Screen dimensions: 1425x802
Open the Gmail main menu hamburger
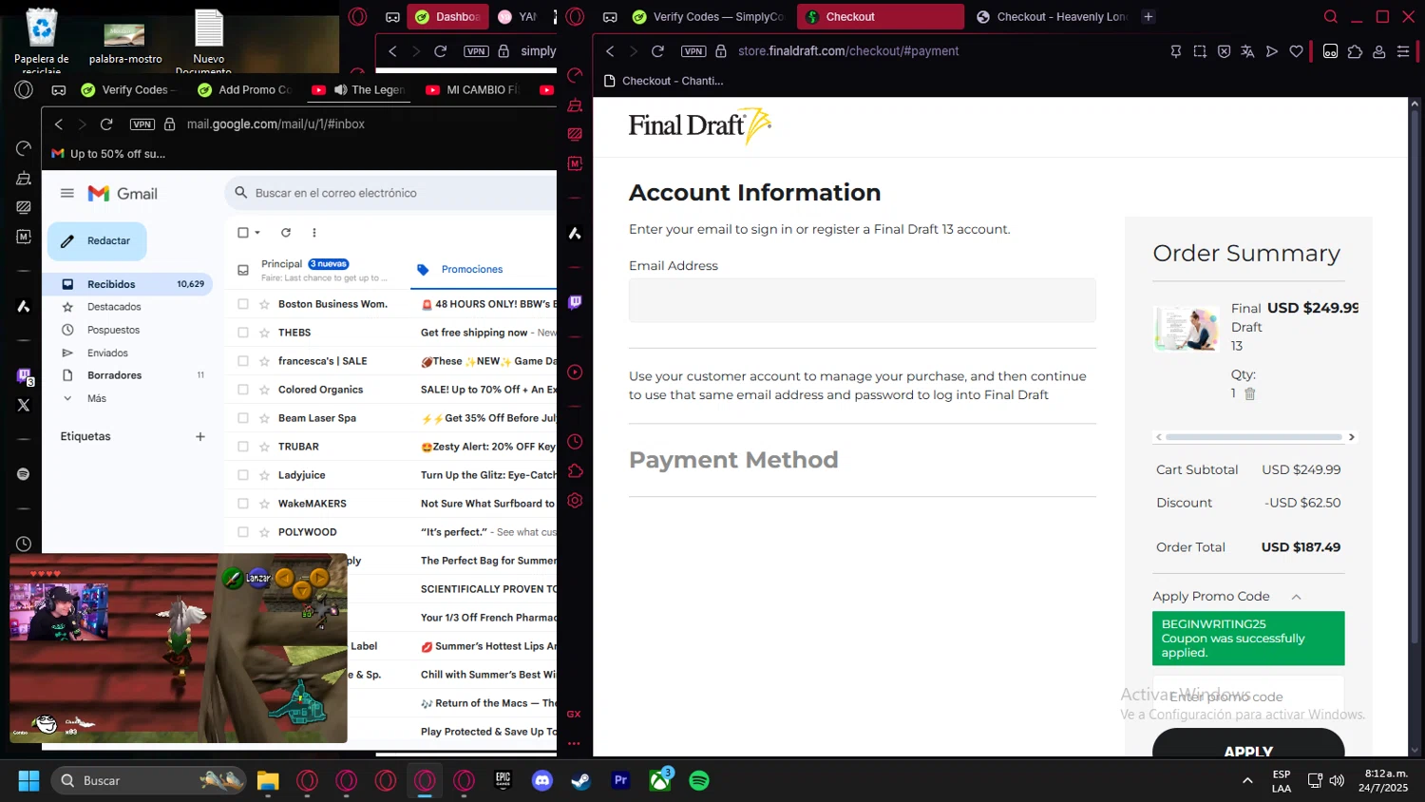(66, 193)
